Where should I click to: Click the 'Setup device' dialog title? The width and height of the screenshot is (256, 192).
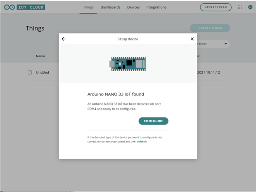[128, 39]
